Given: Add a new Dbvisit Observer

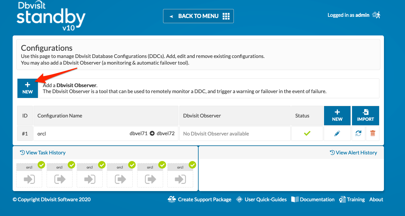Looking at the screenshot, I should pyautogui.click(x=28, y=88).
